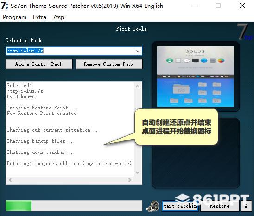Click Add a Custom Pack button
The height and width of the screenshot is (216, 254).
tap(39, 64)
